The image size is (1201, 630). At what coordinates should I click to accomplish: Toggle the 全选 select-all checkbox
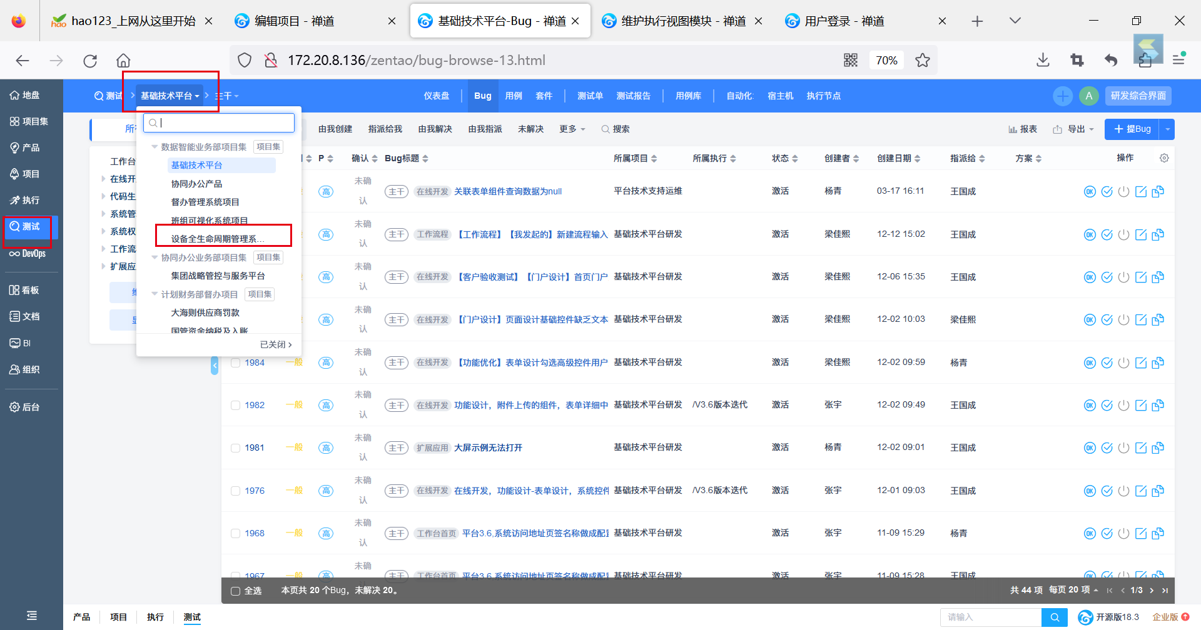[x=236, y=591]
